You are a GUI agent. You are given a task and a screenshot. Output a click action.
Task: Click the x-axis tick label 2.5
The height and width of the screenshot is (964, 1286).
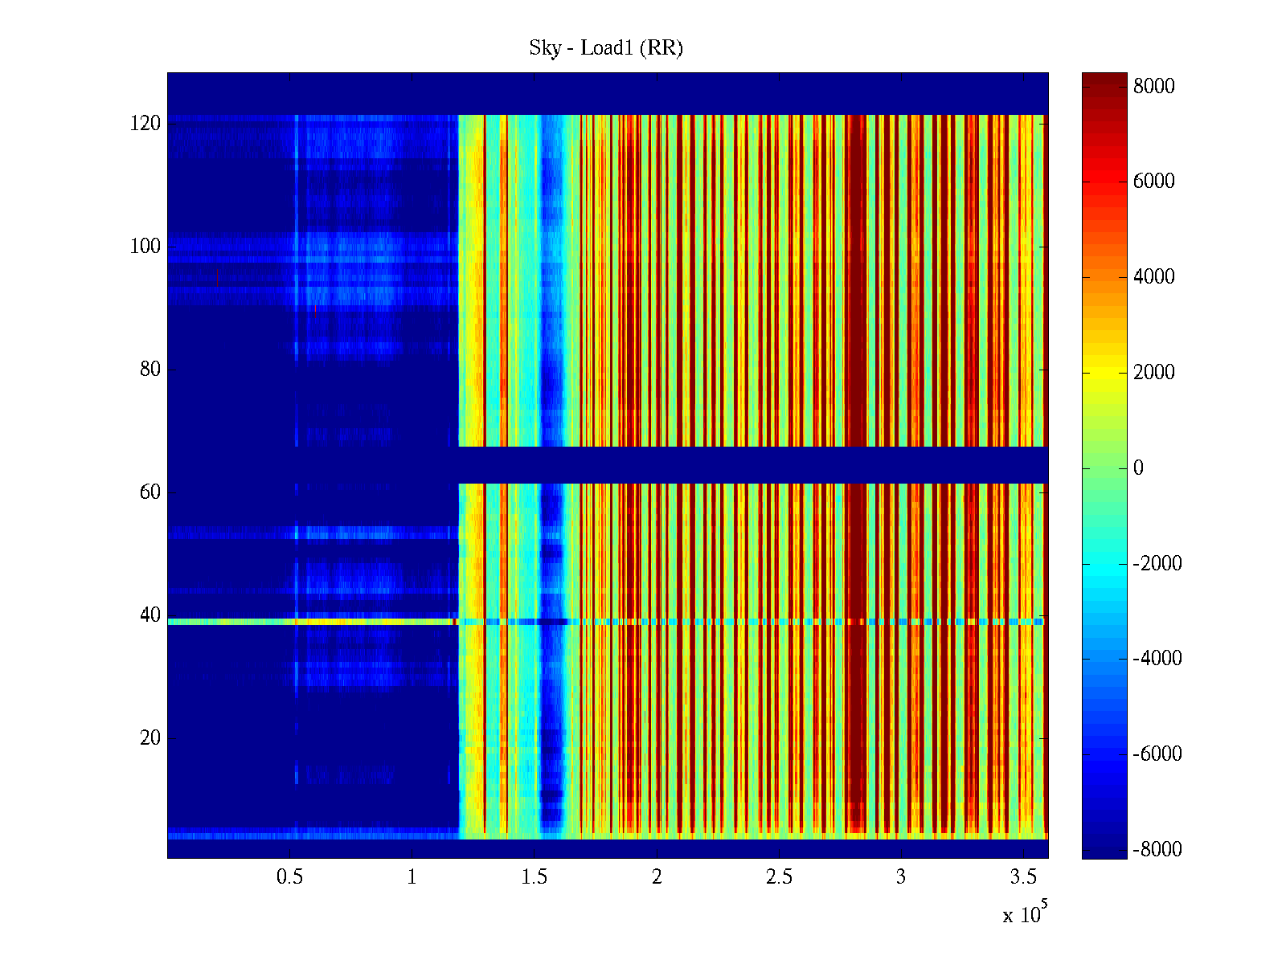pyautogui.click(x=778, y=877)
